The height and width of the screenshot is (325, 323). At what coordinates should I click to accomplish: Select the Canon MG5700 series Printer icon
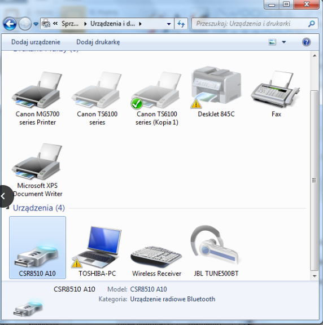pyautogui.click(x=37, y=90)
